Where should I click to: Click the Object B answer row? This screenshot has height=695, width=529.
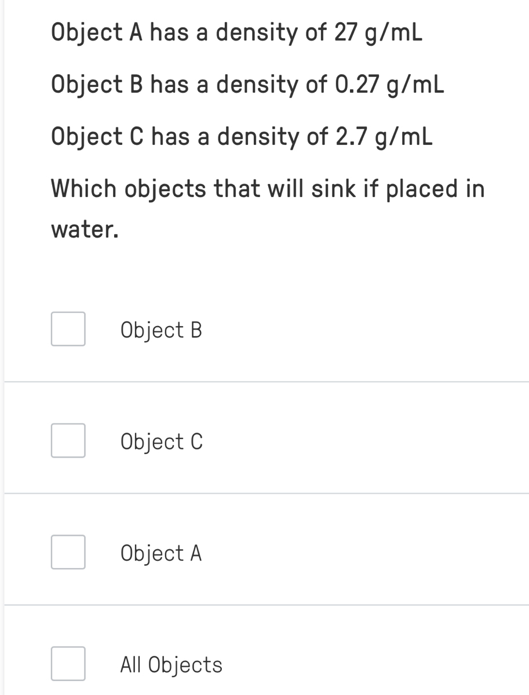(x=264, y=330)
